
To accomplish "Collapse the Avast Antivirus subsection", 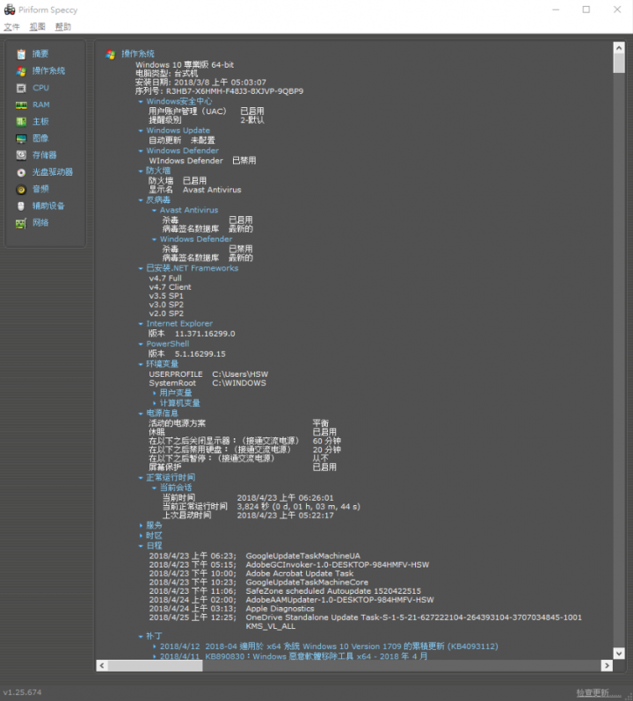I will pos(155,210).
